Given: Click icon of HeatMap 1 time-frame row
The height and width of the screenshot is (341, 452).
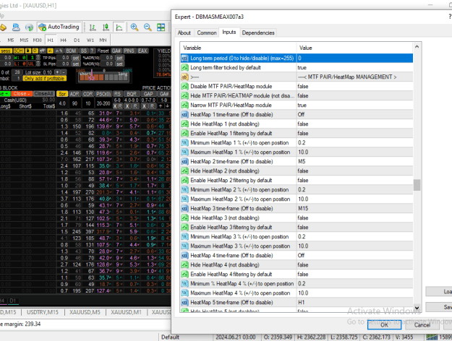Looking at the screenshot, I should click(x=184, y=115).
